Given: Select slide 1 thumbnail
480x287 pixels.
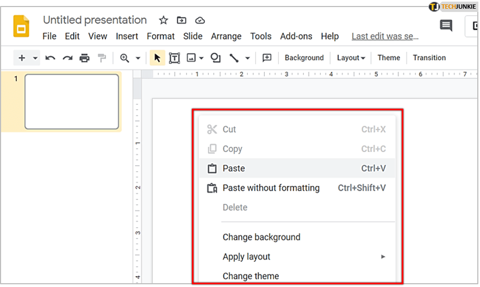Looking at the screenshot, I should point(71,102).
